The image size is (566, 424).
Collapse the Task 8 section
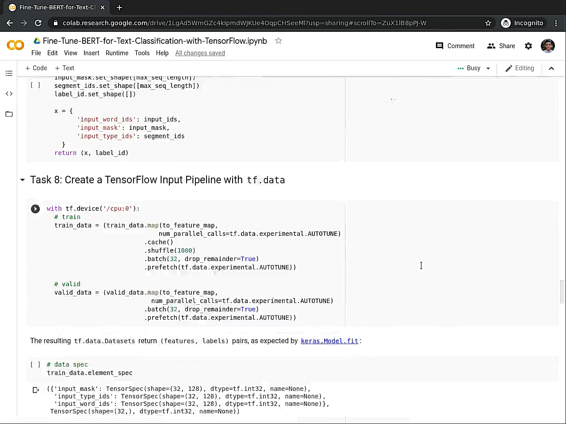pyautogui.click(x=23, y=180)
